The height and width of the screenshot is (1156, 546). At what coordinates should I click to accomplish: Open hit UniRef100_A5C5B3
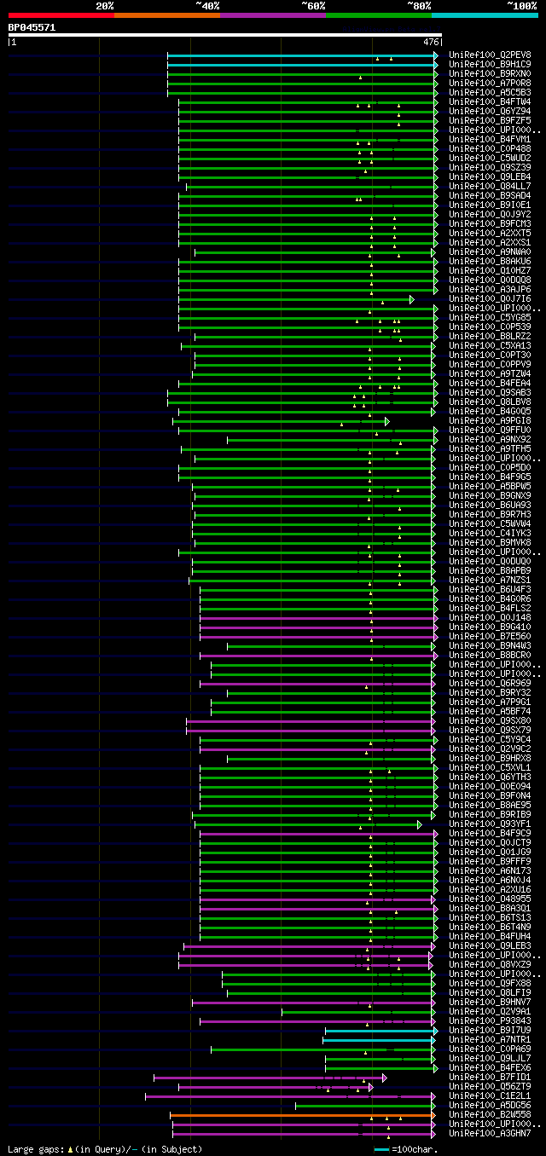(490, 92)
